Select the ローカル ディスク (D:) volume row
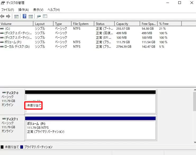Viewport: 196px width, 155px height. [16, 47]
